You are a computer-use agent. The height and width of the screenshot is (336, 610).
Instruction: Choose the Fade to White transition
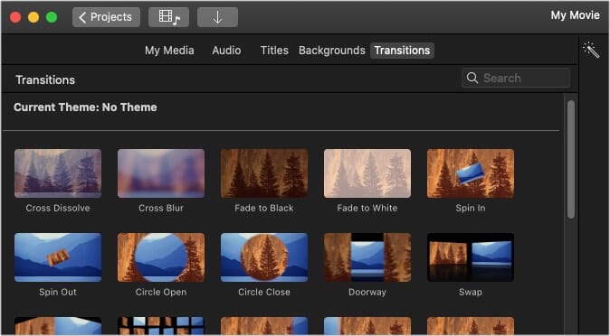pyautogui.click(x=367, y=173)
